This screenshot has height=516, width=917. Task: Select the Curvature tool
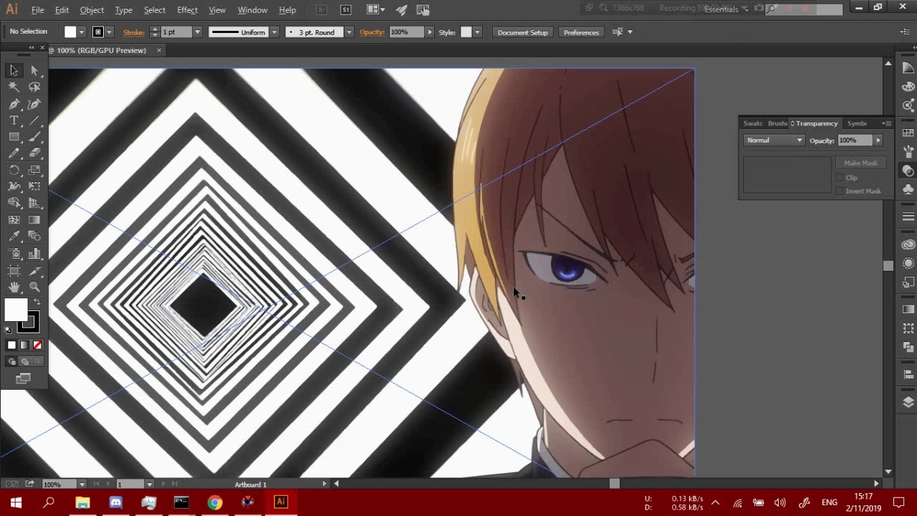34,104
